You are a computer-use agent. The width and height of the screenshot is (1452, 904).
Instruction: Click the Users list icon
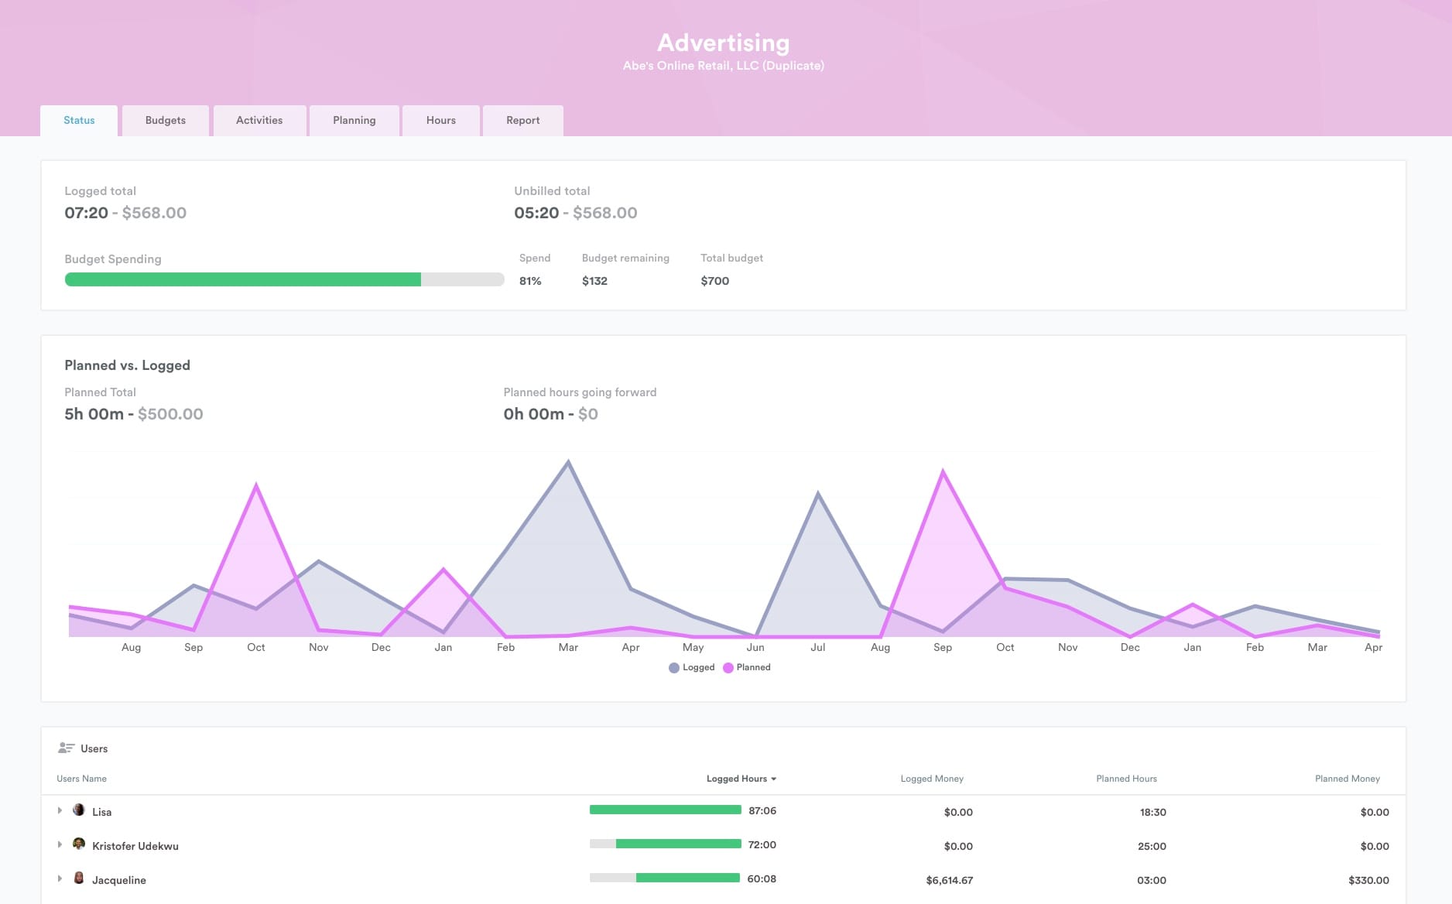click(x=66, y=748)
